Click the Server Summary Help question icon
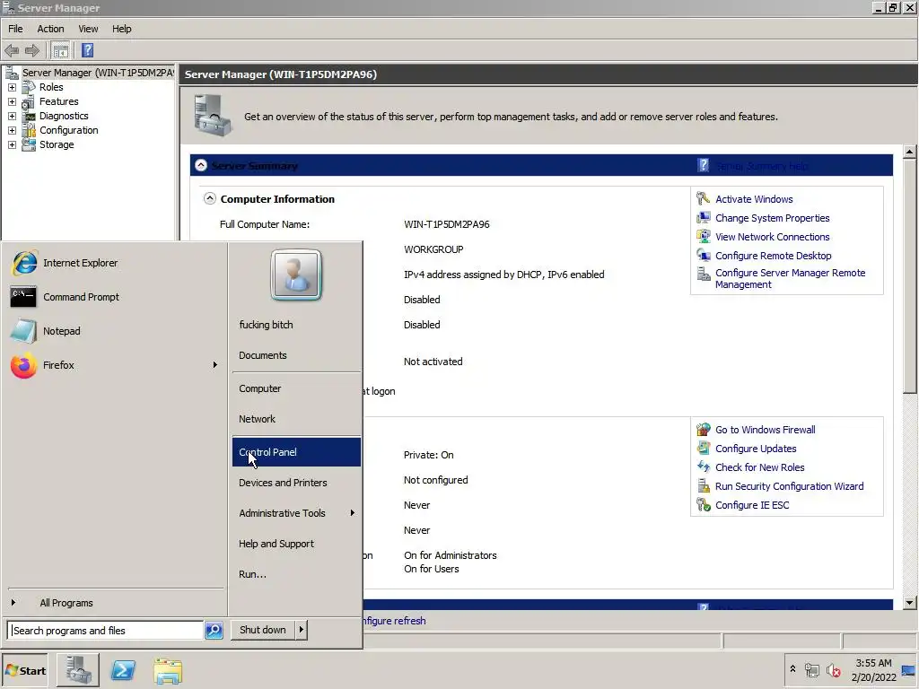919x689 pixels. [704, 166]
